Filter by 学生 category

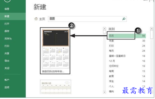click(x=127, y=81)
